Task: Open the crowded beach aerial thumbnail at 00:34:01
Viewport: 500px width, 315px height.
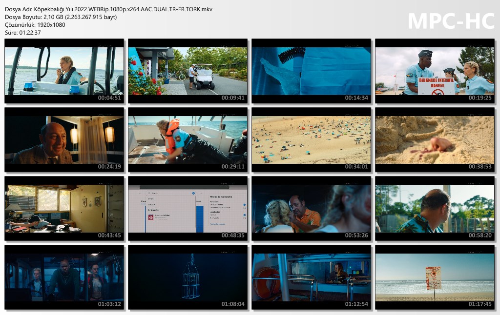Action: [x=311, y=140]
